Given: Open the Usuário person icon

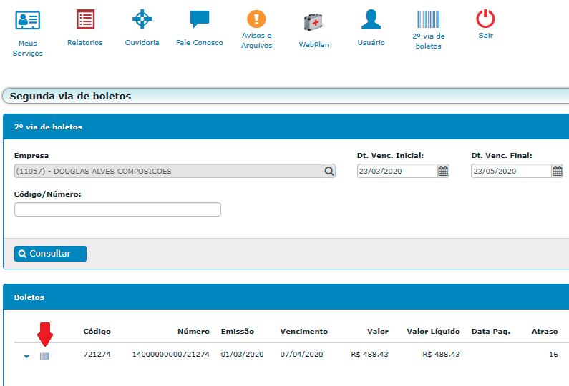Looking at the screenshot, I should point(371,19).
